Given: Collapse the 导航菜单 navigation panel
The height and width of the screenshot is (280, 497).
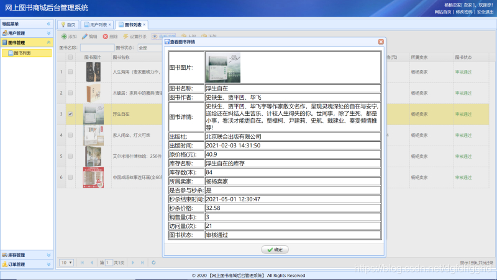Looking at the screenshot, I should 48,24.
